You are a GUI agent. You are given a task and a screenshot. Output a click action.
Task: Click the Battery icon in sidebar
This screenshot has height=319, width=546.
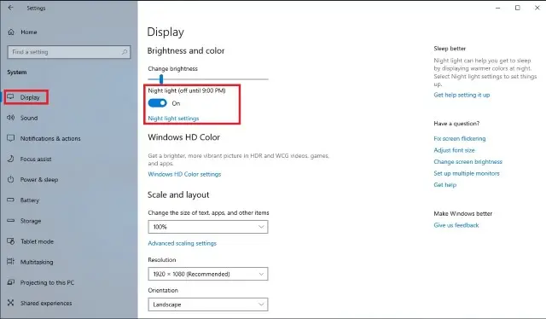click(10, 200)
